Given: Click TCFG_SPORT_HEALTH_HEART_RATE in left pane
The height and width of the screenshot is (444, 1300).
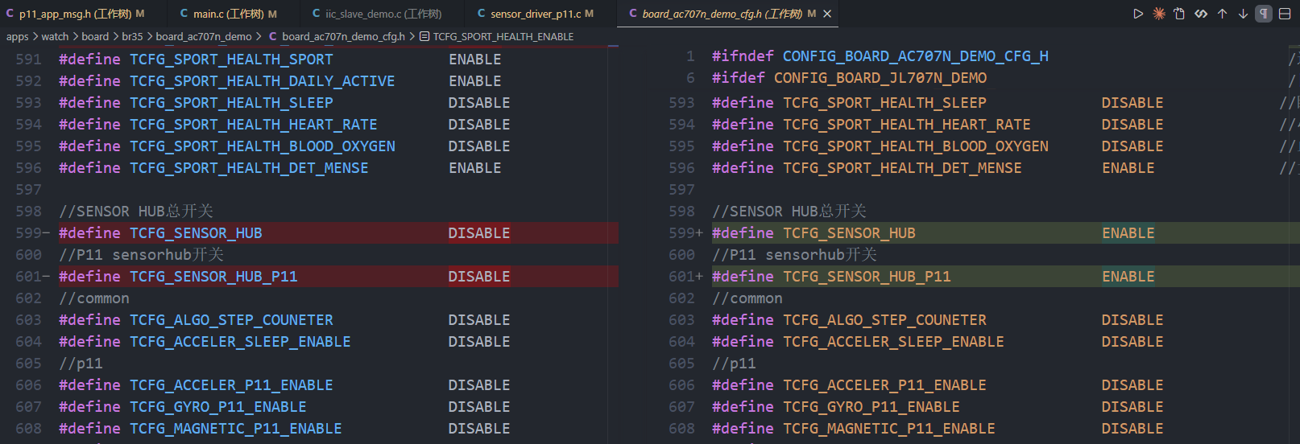Looking at the screenshot, I should [254, 125].
